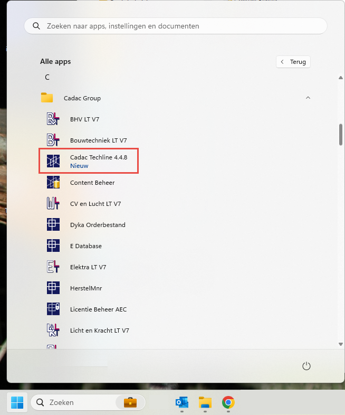345x415 pixels.
Task: Open the BHV LT V7 app icon
Action: [53, 119]
